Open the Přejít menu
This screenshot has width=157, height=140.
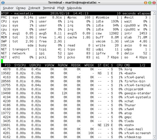tap(61, 8)
